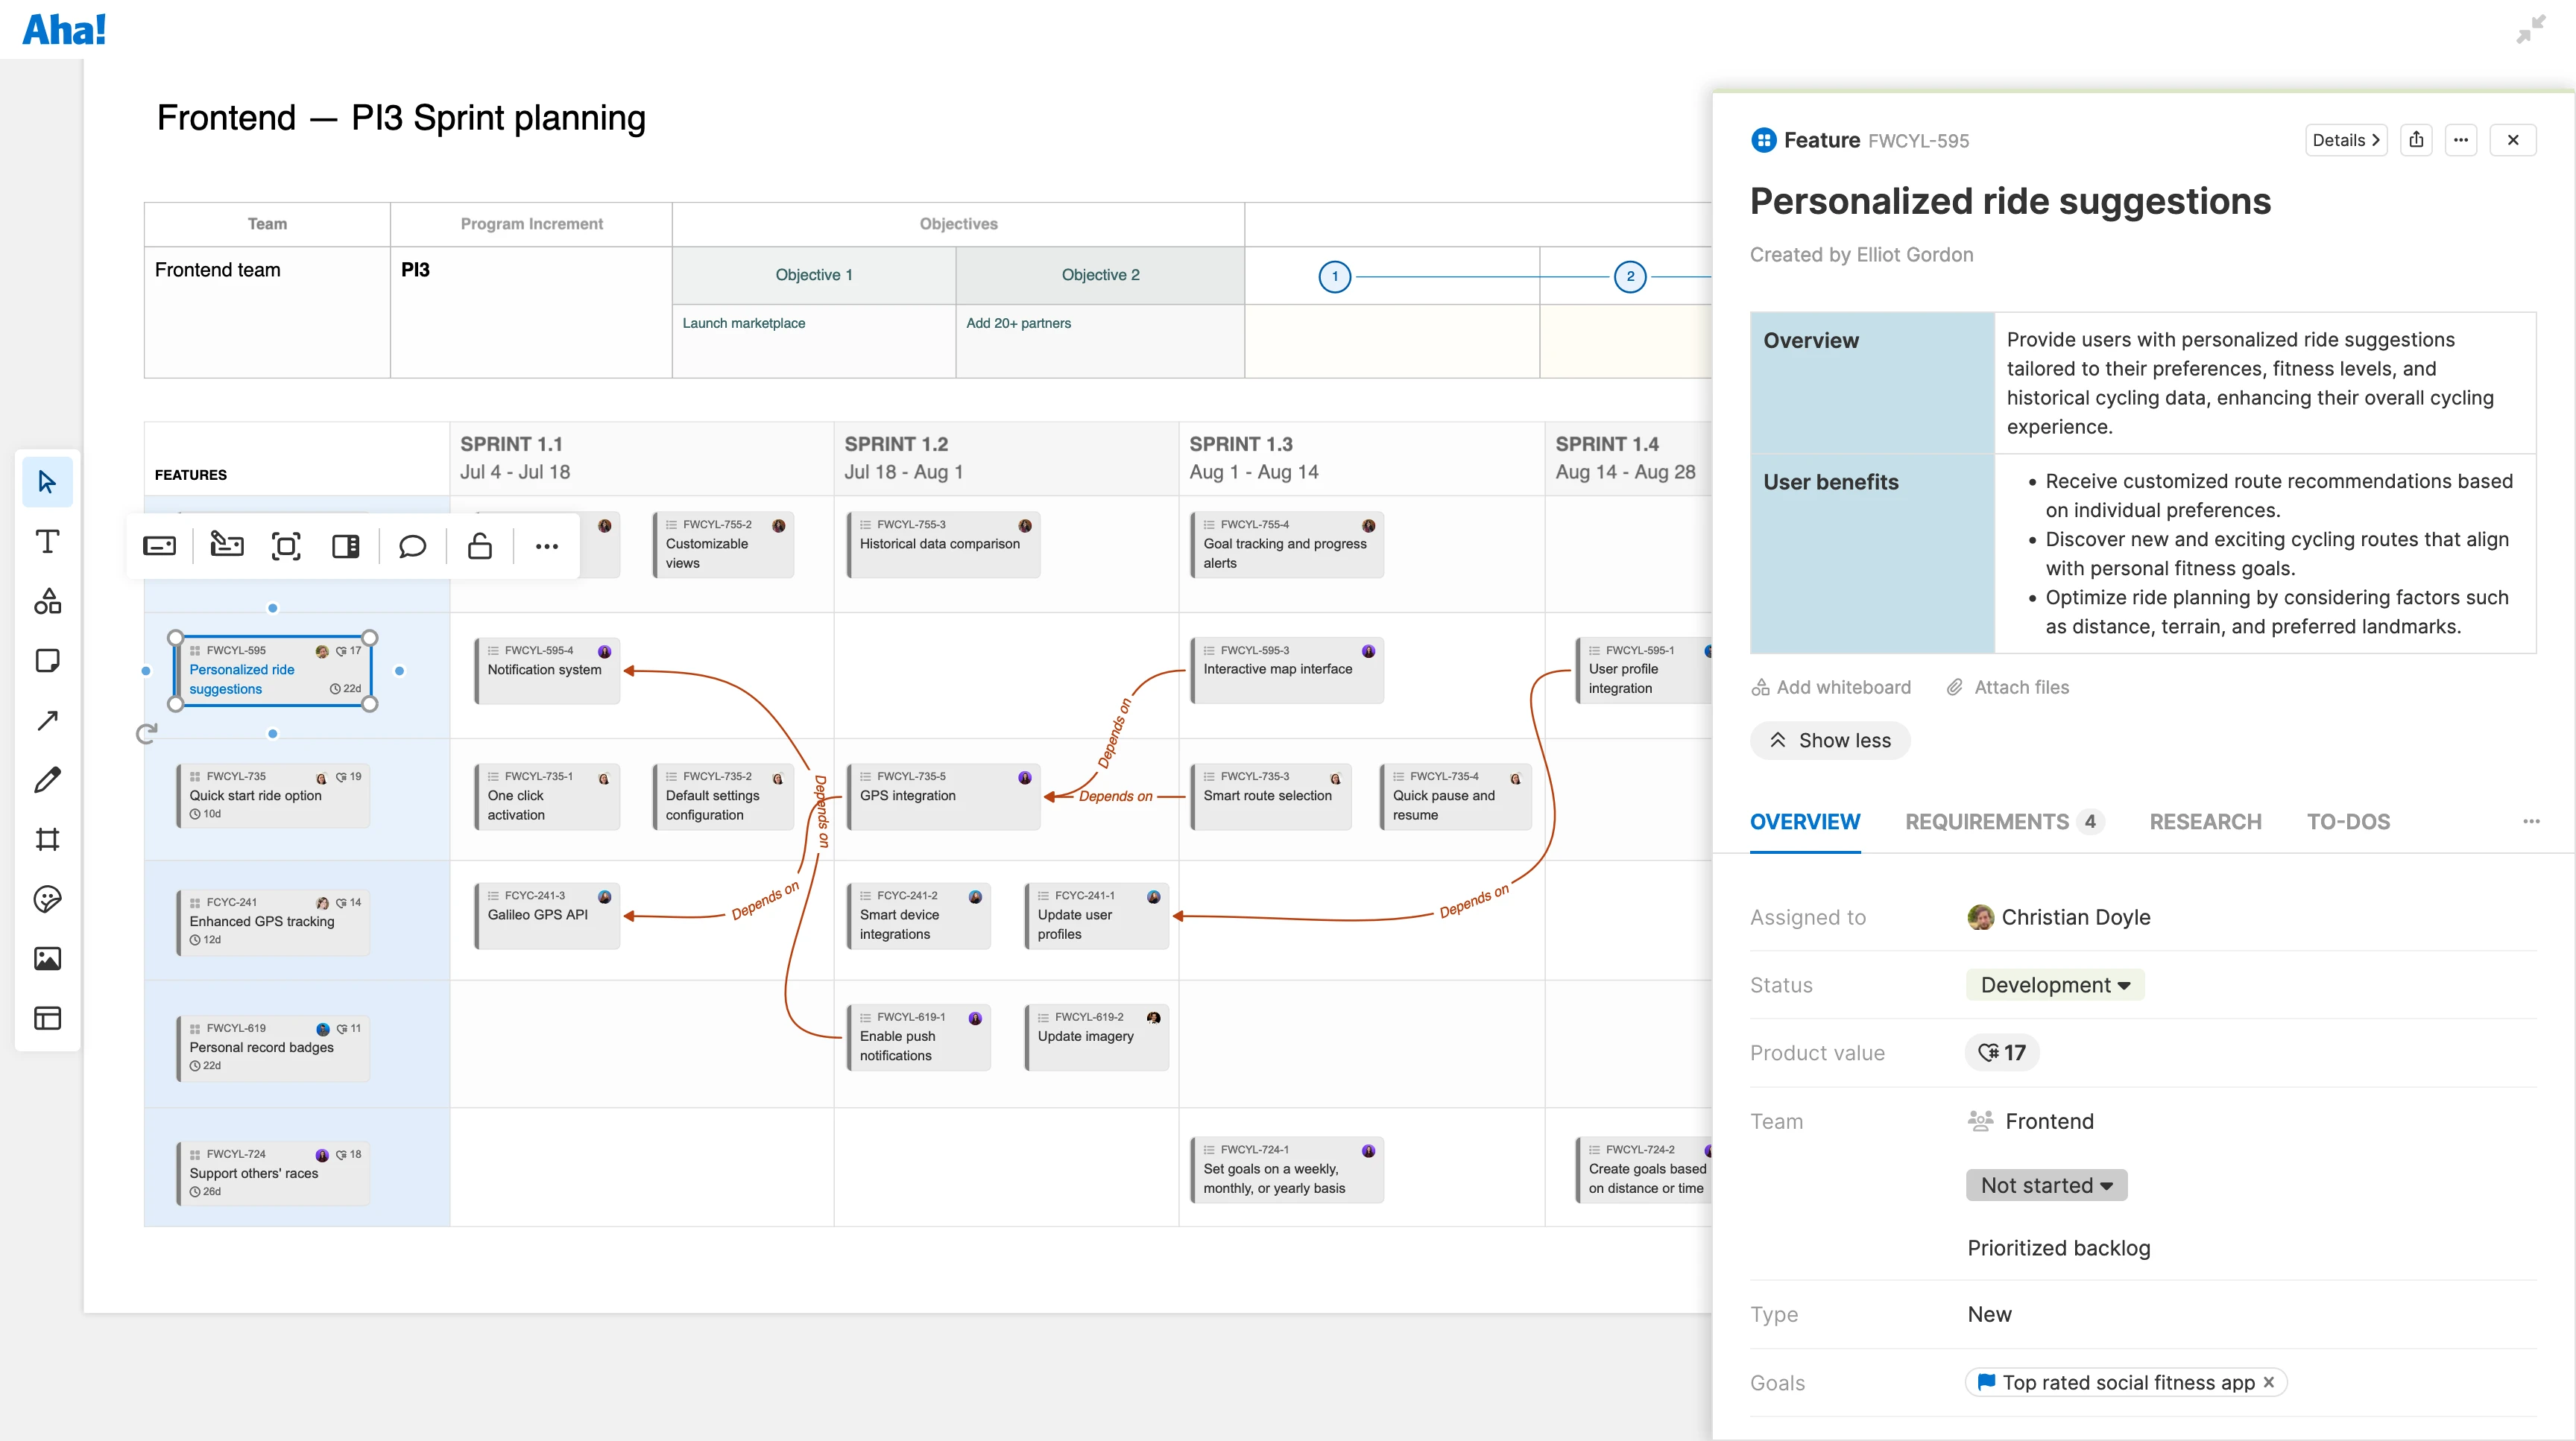Image resolution: width=2576 pixels, height=1441 pixels.
Task: Expand the Status dropdown showing Development
Action: pyautogui.click(x=2053, y=984)
